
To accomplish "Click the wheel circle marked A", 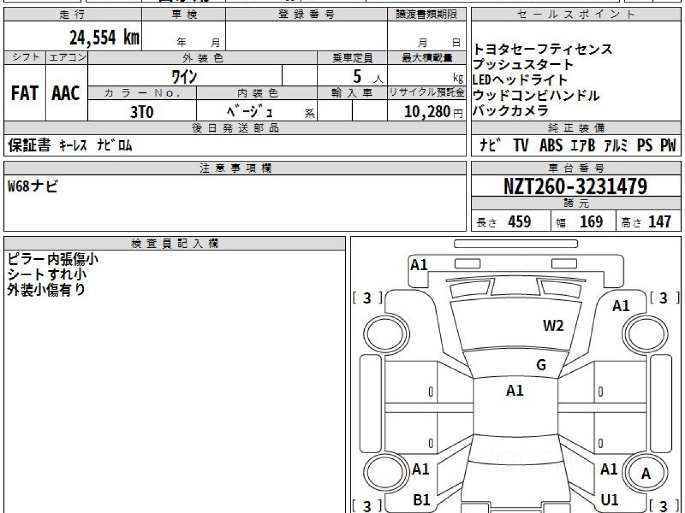I will pos(646,473).
